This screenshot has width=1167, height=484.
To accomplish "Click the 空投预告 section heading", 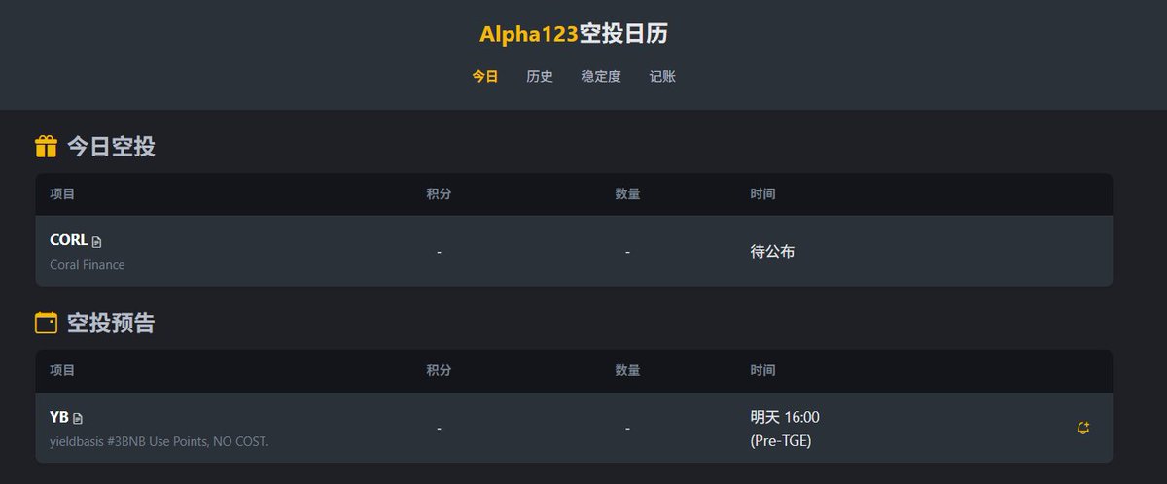I will 111,323.
